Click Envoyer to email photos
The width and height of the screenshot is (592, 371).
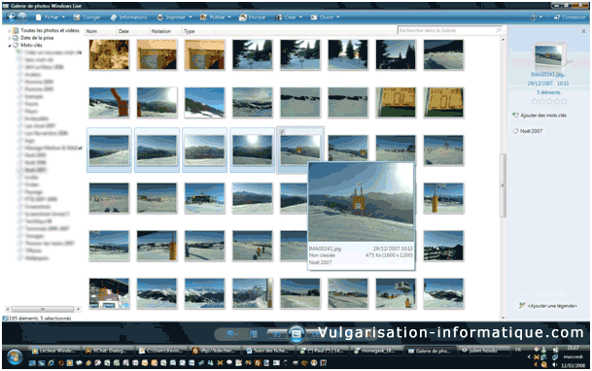(253, 17)
